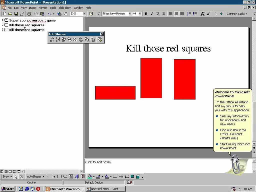Expand the Undo history dropdown arrow
The height and width of the screenshot is (192, 256).
click(53, 14)
